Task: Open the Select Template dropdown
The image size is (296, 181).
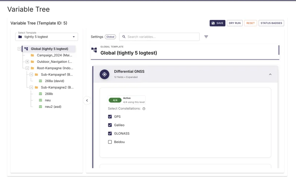Action: (x=47, y=37)
